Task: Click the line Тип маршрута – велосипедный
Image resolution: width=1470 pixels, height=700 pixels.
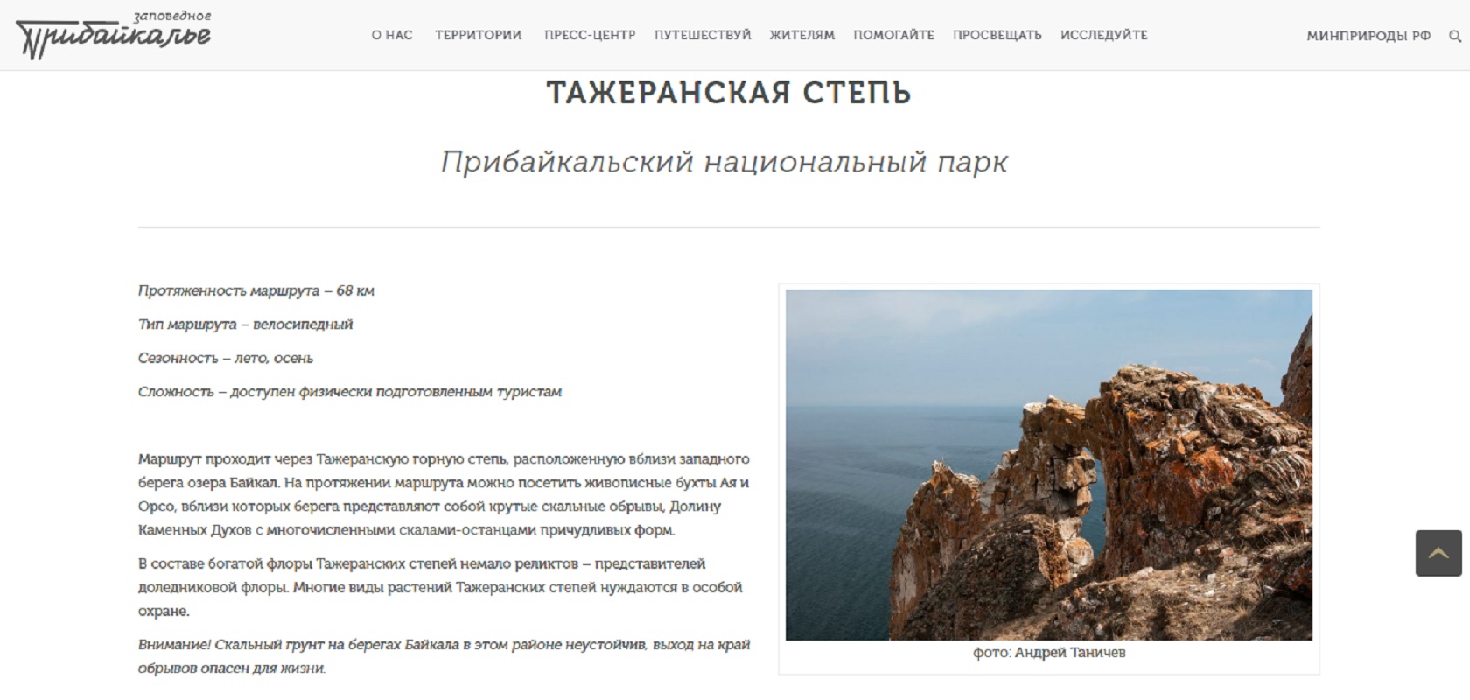Action: (x=245, y=324)
